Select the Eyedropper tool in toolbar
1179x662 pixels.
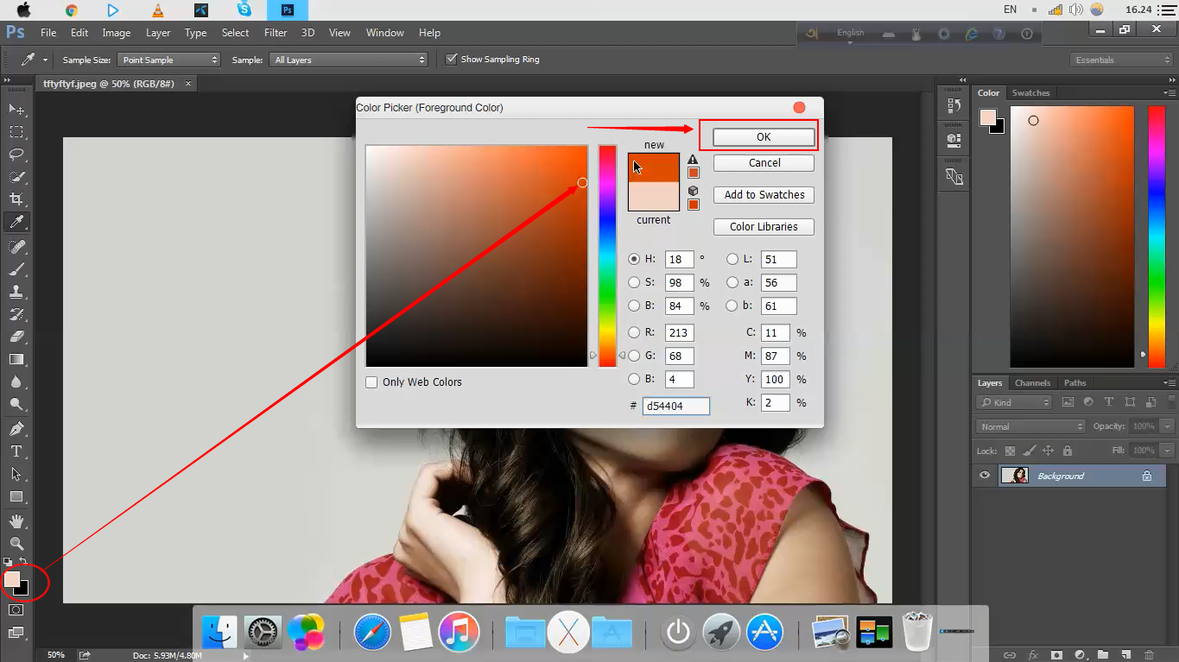(16, 223)
